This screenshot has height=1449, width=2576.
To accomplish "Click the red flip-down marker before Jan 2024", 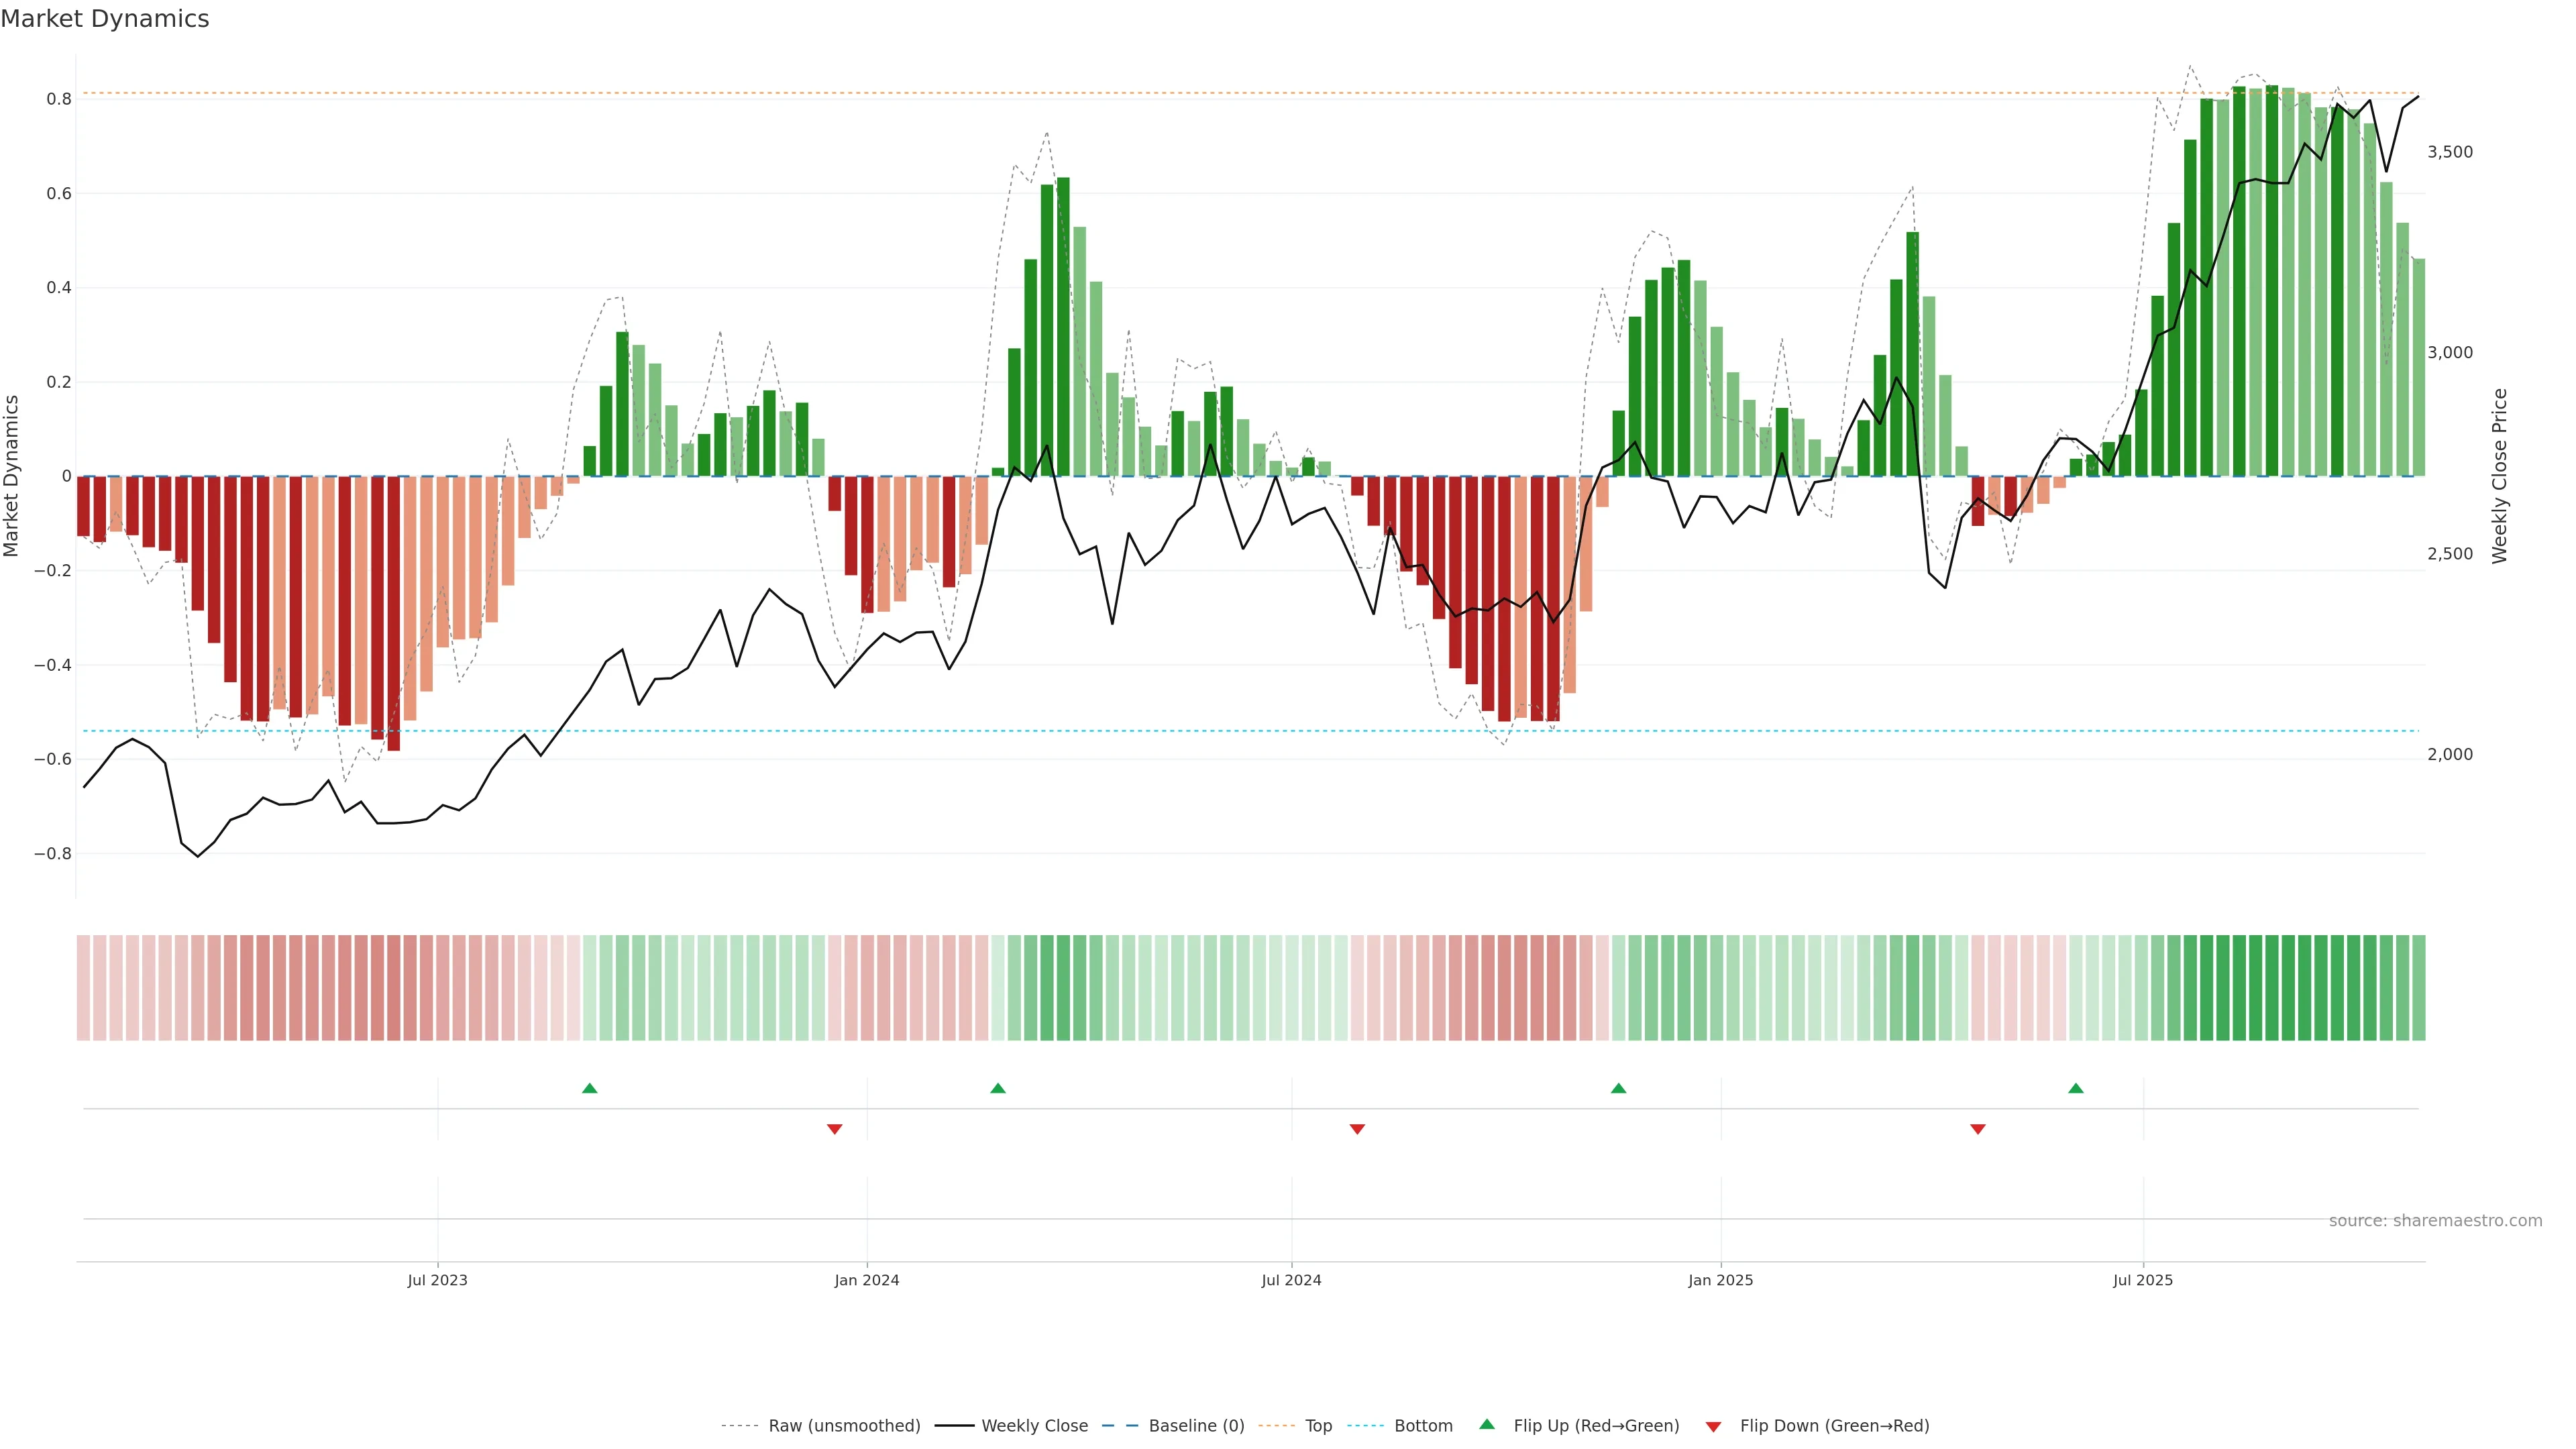I will 834,1129.
